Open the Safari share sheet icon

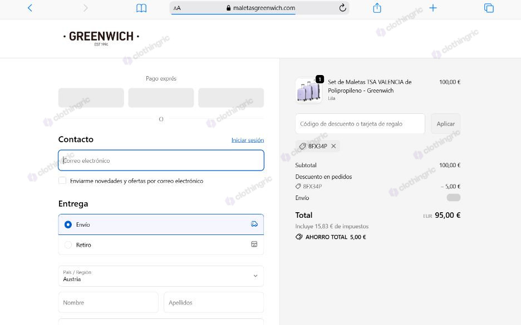coord(377,8)
